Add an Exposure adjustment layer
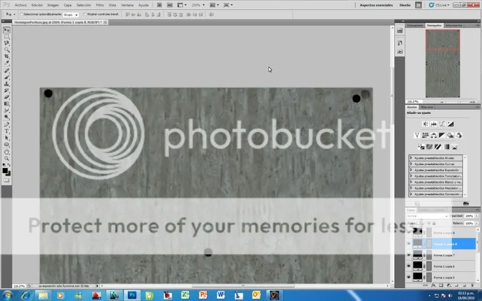Image resolution: width=482 pixels, height=301 pixels. pyautogui.click(x=450, y=124)
